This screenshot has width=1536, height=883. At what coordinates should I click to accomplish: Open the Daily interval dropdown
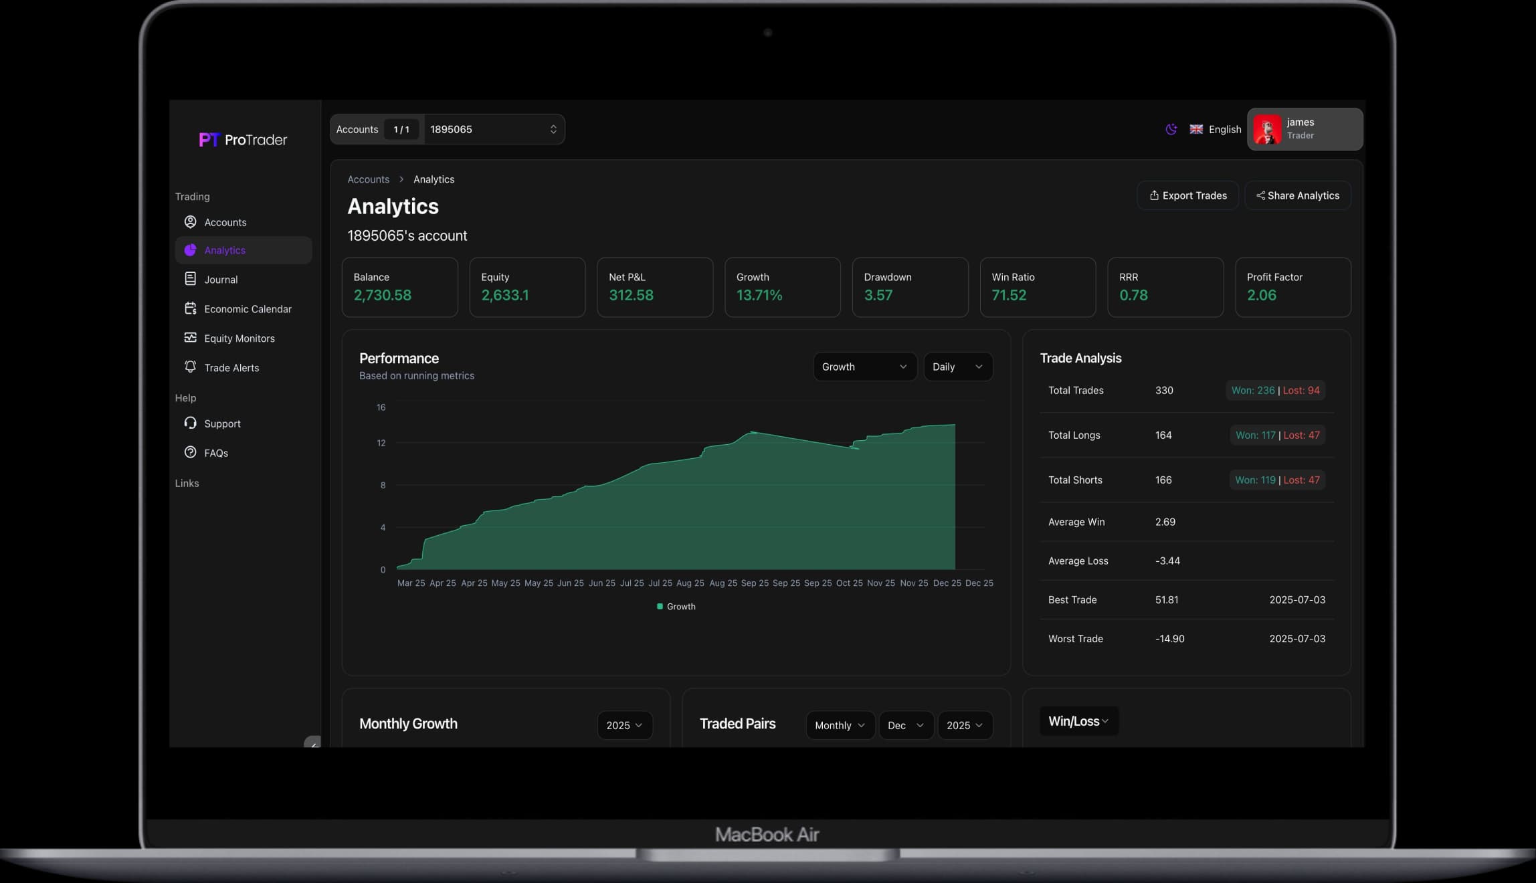[958, 367]
